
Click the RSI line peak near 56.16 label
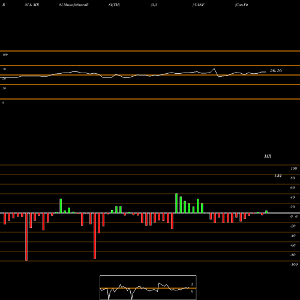pos(214,69)
